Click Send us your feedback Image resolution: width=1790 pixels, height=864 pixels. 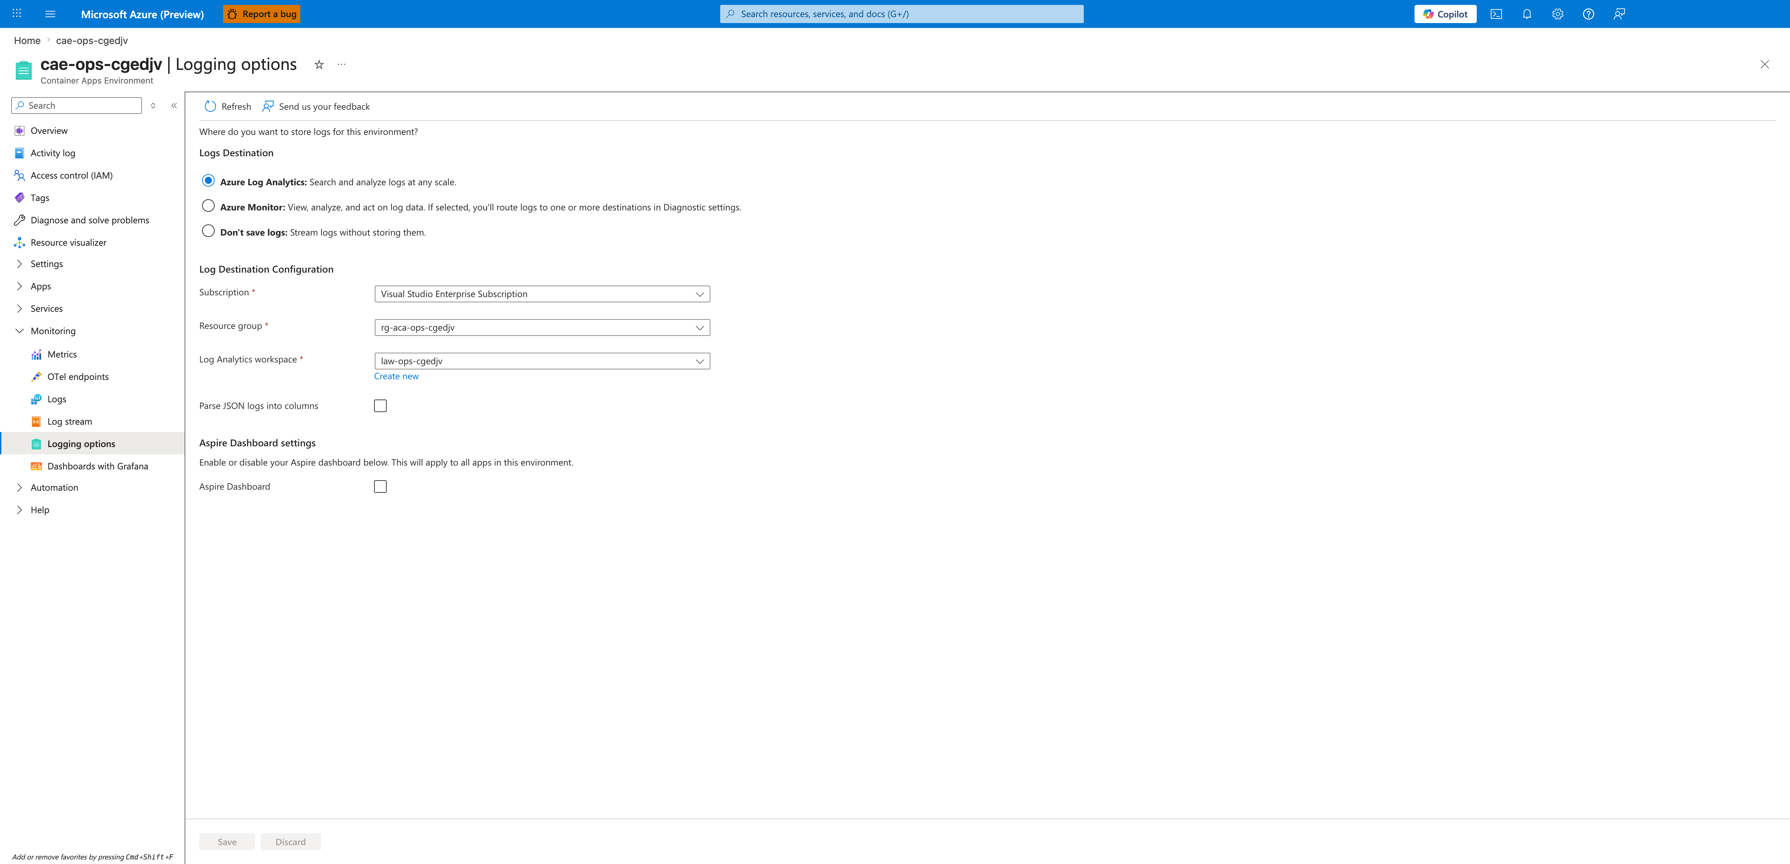[x=316, y=106]
